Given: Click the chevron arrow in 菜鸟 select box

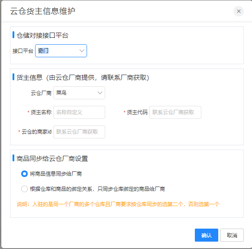Looking at the screenshot, I should click(100, 93).
